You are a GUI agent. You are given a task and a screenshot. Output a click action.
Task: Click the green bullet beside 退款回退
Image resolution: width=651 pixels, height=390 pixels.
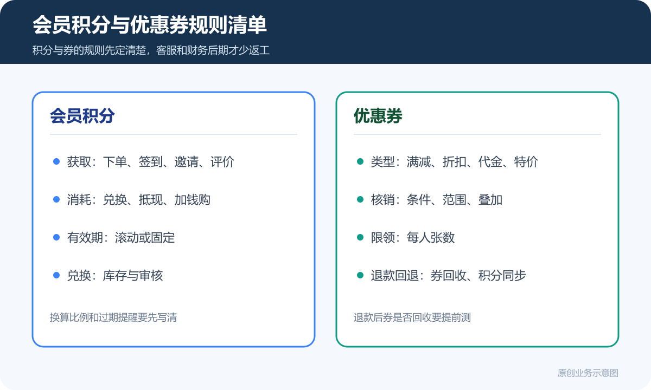tap(360, 275)
